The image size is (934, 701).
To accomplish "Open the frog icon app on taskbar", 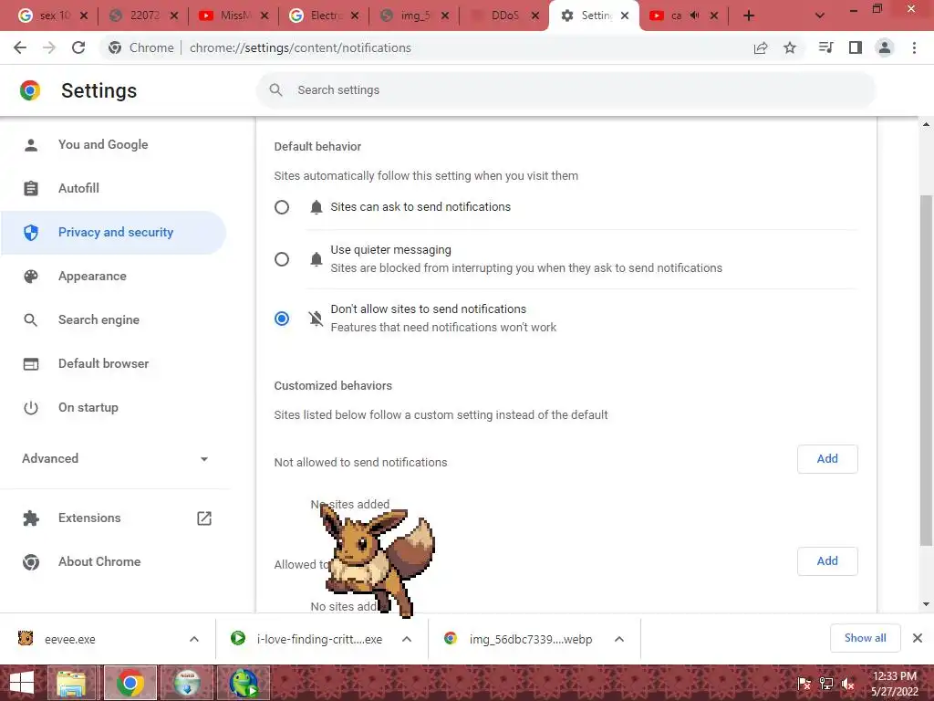I will (x=244, y=683).
